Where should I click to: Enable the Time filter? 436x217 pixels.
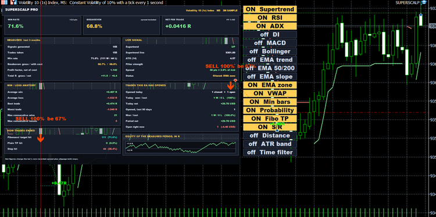[x=270, y=152]
